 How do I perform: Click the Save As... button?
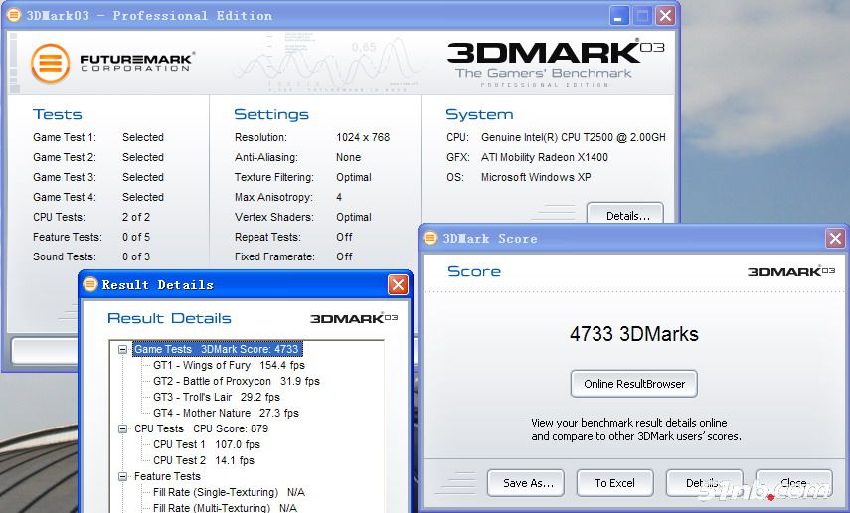[x=526, y=483]
